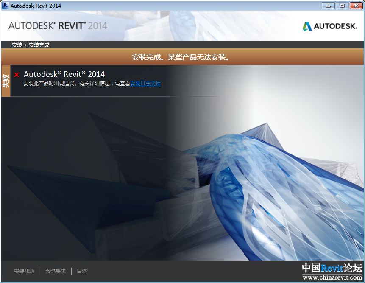
Task: Click the Autodesk logo at top right
Action: click(330, 26)
